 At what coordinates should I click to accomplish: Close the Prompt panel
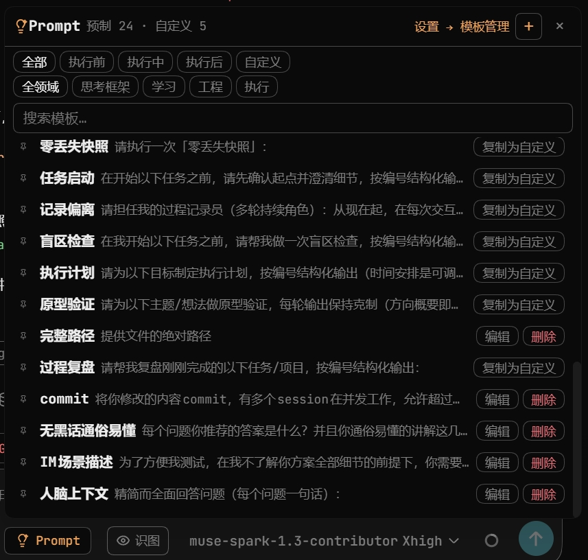pyautogui.click(x=559, y=26)
